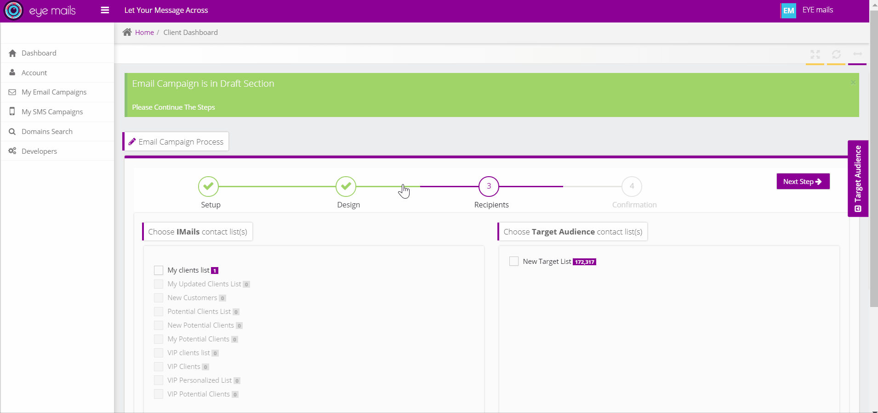Open My Email Campaigns in sidebar
Screen dimensions: 878x413
(54, 92)
